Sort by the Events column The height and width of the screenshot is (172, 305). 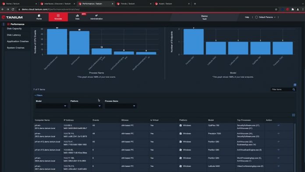point(96,120)
